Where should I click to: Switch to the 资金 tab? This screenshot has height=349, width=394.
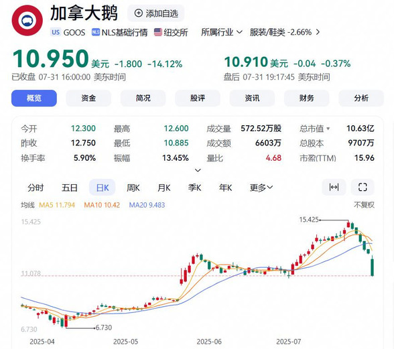pos(88,98)
